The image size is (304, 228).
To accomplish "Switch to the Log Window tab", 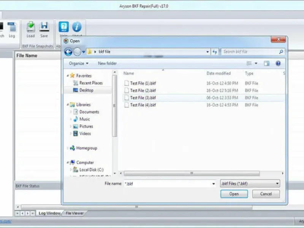I will [49, 213].
